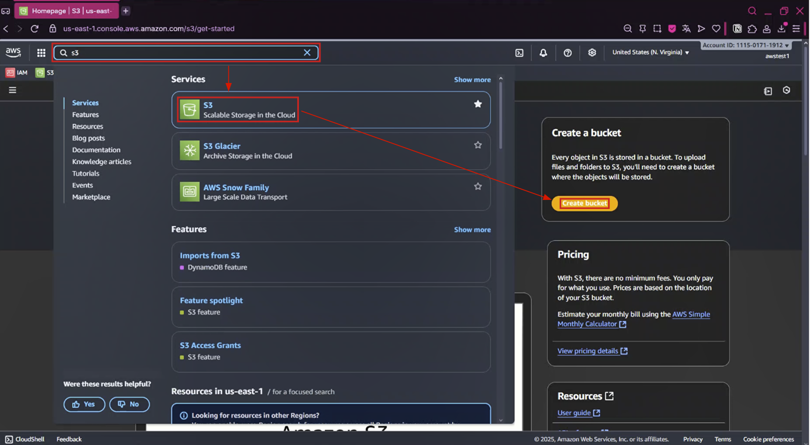Click No for helpful results
The image size is (810, 445).
coord(129,404)
